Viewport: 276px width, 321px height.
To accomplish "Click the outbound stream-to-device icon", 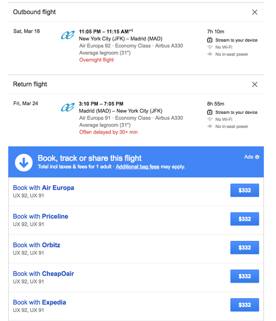I will [x=210, y=40].
